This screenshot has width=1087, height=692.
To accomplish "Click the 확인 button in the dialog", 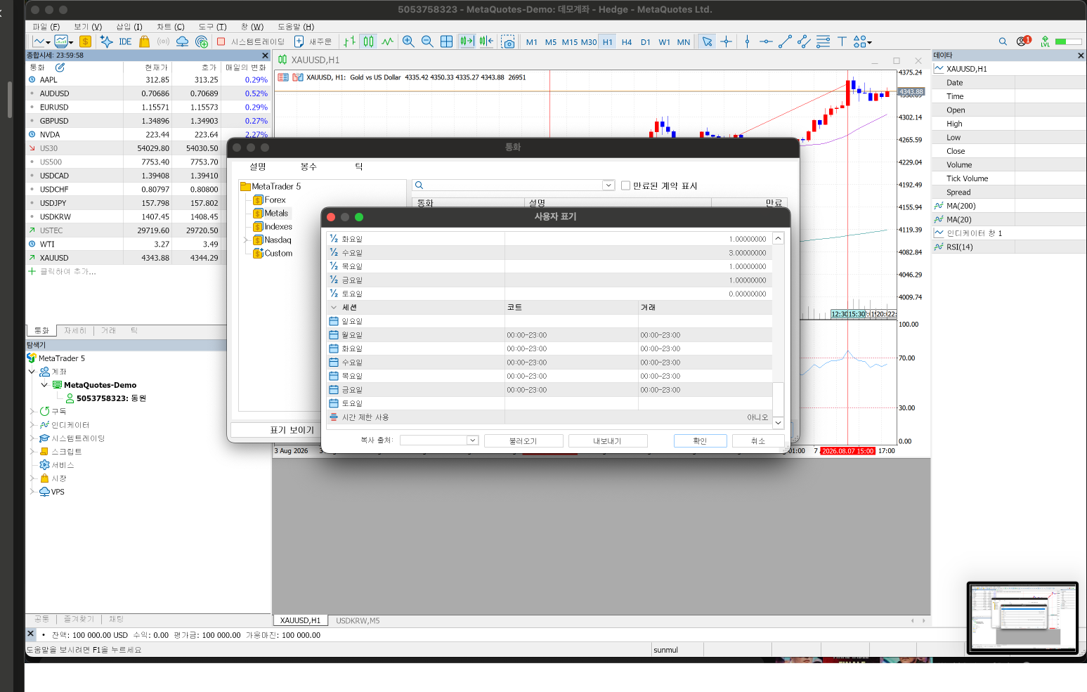I will [x=700, y=440].
